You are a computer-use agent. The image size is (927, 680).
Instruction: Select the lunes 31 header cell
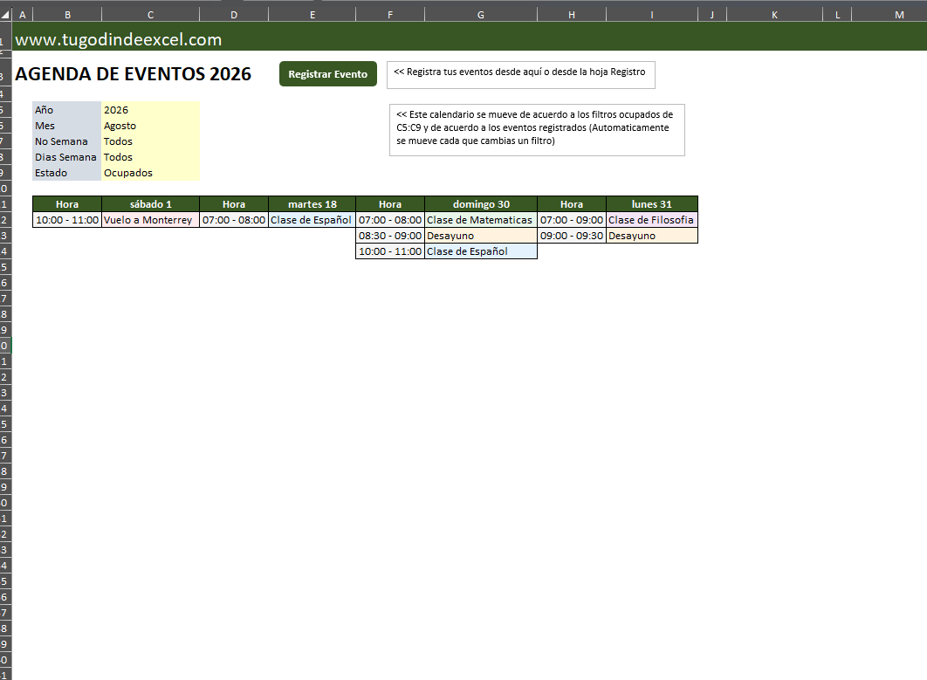pyautogui.click(x=651, y=204)
